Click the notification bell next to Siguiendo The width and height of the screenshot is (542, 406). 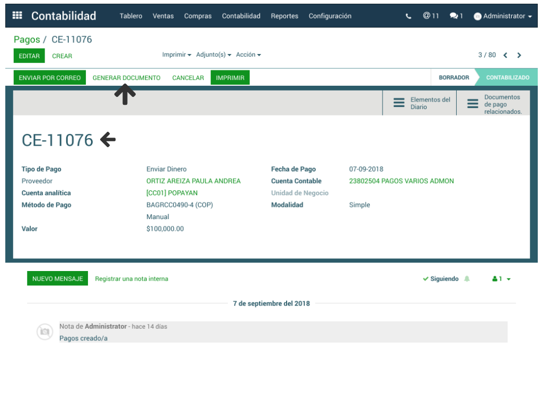467,279
